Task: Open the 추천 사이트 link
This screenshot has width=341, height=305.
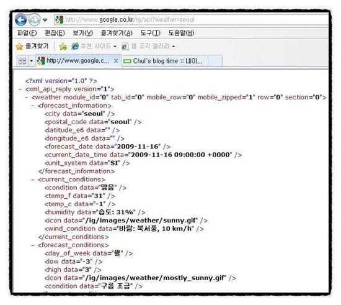Action: click(91, 46)
